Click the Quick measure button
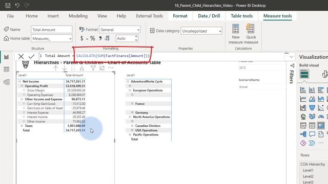This screenshot has height=184, width=328. (251, 34)
